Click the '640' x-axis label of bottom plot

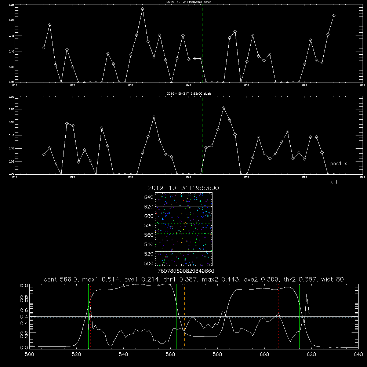358,355
